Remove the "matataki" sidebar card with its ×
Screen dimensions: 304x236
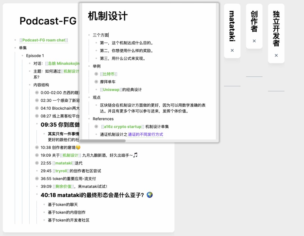pyautogui.click(x=232, y=50)
